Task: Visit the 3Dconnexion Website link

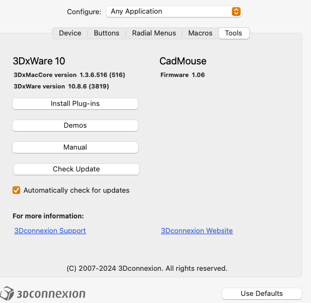Action: (x=197, y=230)
